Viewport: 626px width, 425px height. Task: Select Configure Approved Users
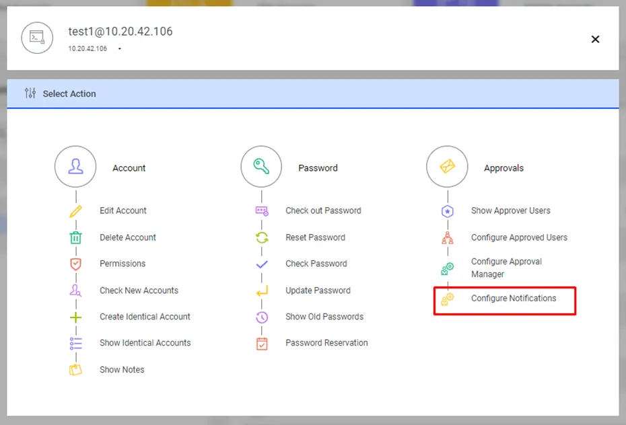click(x=519, y=237)
